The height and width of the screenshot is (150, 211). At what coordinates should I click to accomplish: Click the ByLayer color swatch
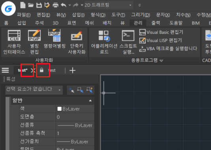tap(59, 109)
